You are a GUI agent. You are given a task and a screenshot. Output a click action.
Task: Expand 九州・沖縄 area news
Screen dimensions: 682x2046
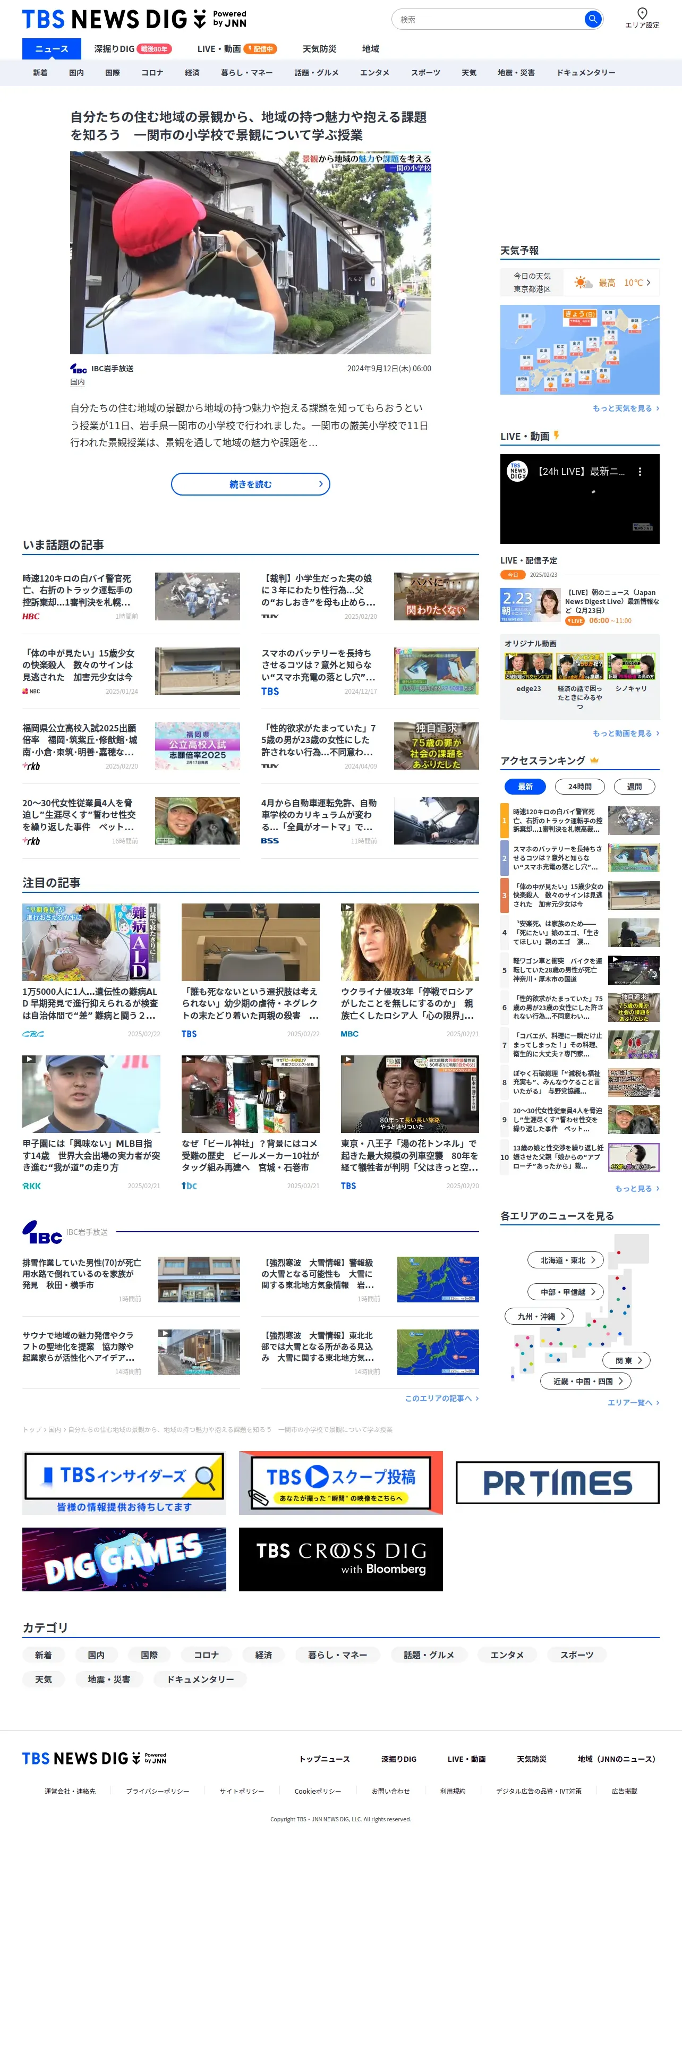(x=539, y=1316)
